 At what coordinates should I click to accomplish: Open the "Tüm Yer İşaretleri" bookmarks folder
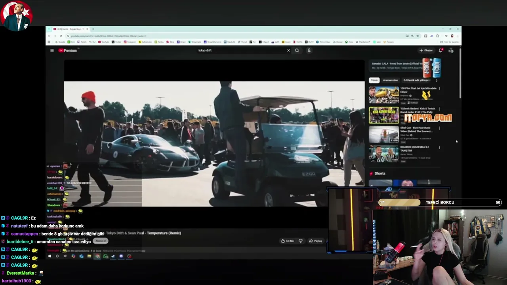pyautogui.click(x=450, y=42)
